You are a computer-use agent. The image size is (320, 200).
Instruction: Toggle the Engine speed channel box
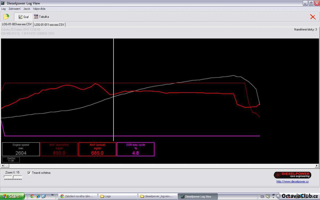(21, 149)
